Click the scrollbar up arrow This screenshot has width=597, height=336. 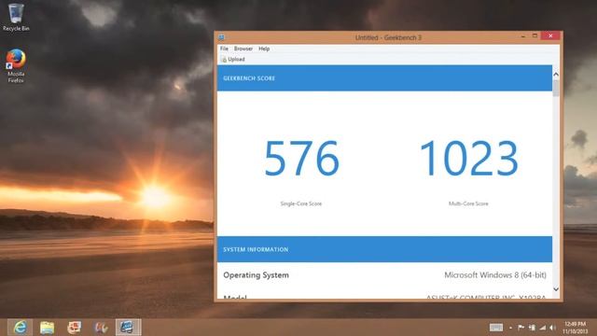click(x=556, y=75)
